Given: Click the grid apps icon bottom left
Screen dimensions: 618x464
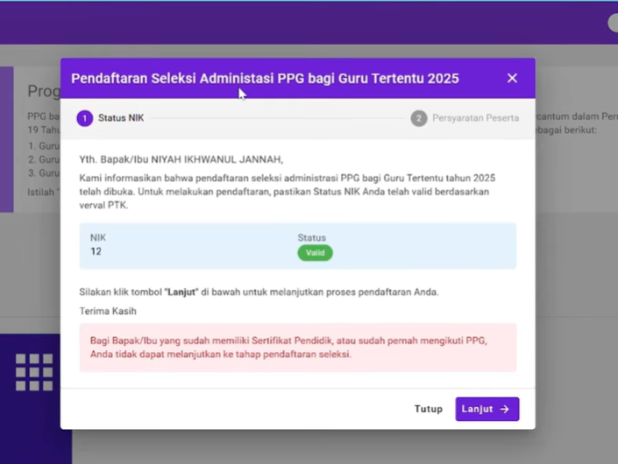Looking at the screenshot, I should tap(34, 372).
